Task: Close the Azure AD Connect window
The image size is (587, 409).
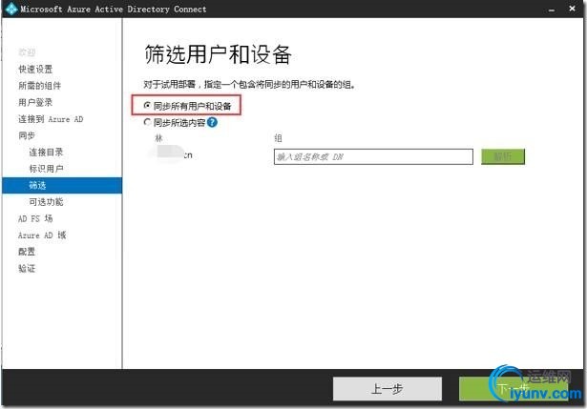Action: click(572, 9)
